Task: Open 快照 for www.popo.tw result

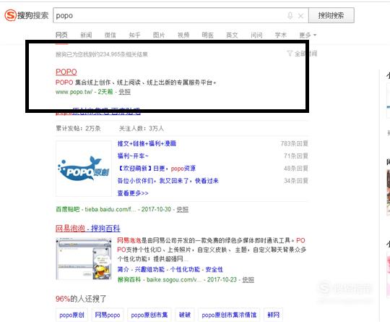Action: point(124,92)
